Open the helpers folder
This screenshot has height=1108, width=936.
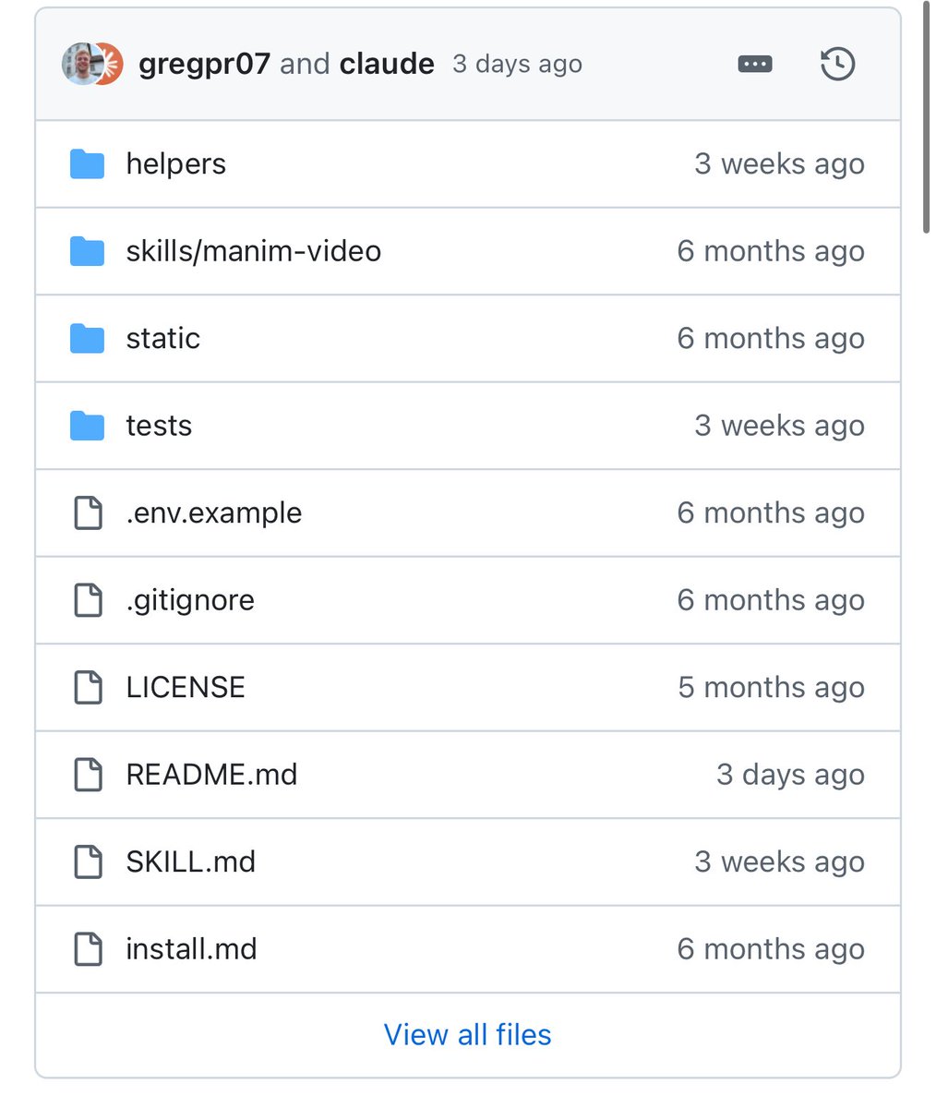[176, 164]
